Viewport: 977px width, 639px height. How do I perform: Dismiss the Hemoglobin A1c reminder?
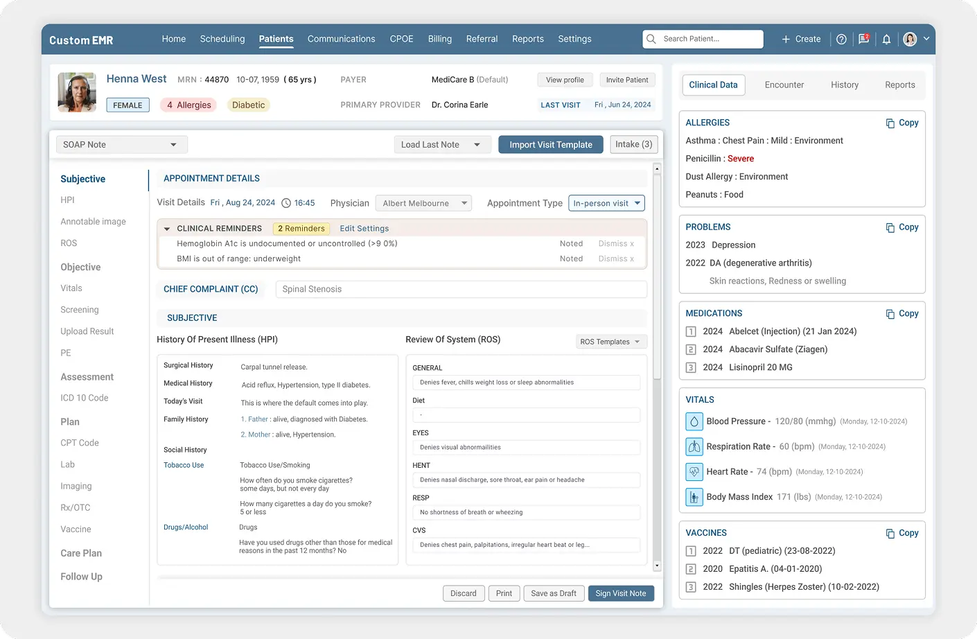(x=615, y=243)
